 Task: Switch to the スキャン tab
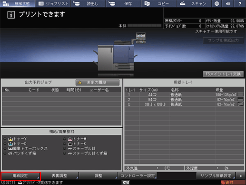[194, 3]
